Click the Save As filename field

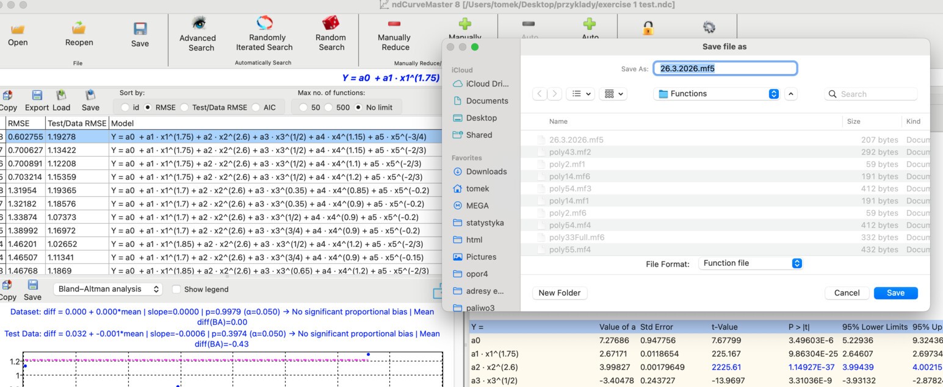coord(724,68)
